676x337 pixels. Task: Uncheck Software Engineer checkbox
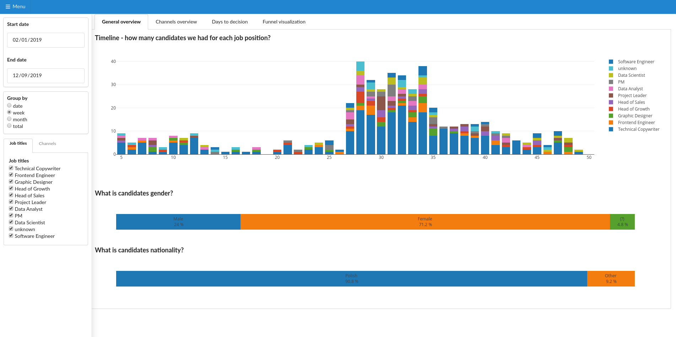coord(11,236)
